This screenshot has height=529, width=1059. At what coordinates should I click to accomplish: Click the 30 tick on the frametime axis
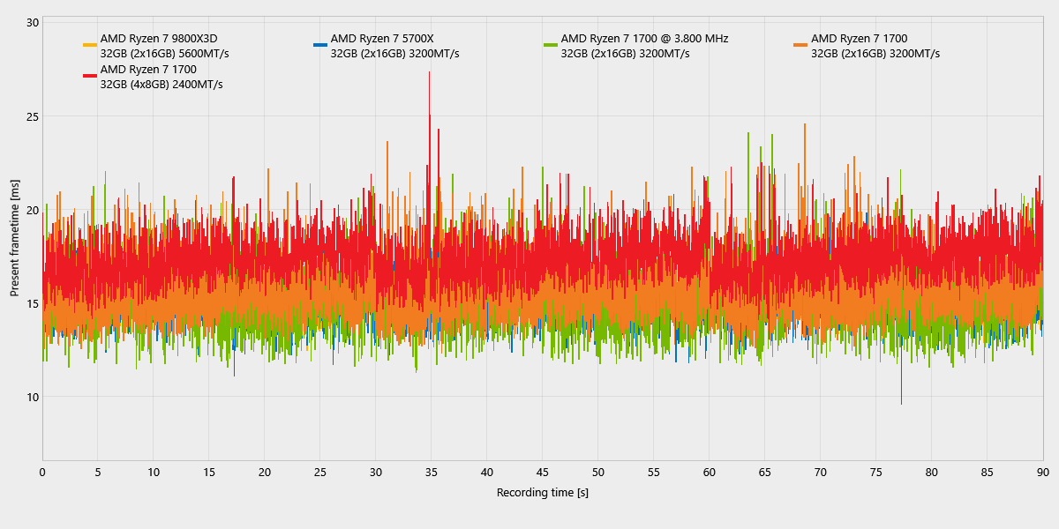33,23
